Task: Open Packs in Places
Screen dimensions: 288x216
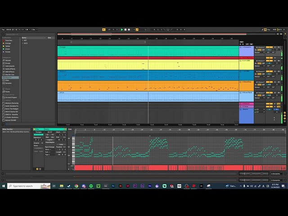Action: click(x=8, y=92)
